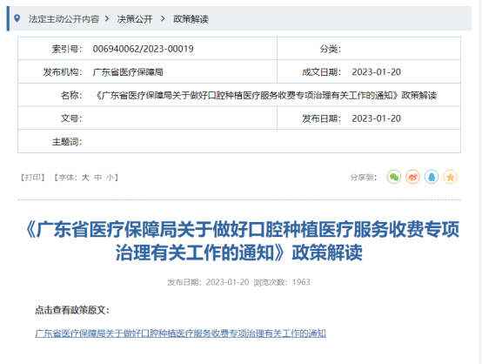
Task: Click chevron after 法定主动公开内容
Action: click(107, 19)
